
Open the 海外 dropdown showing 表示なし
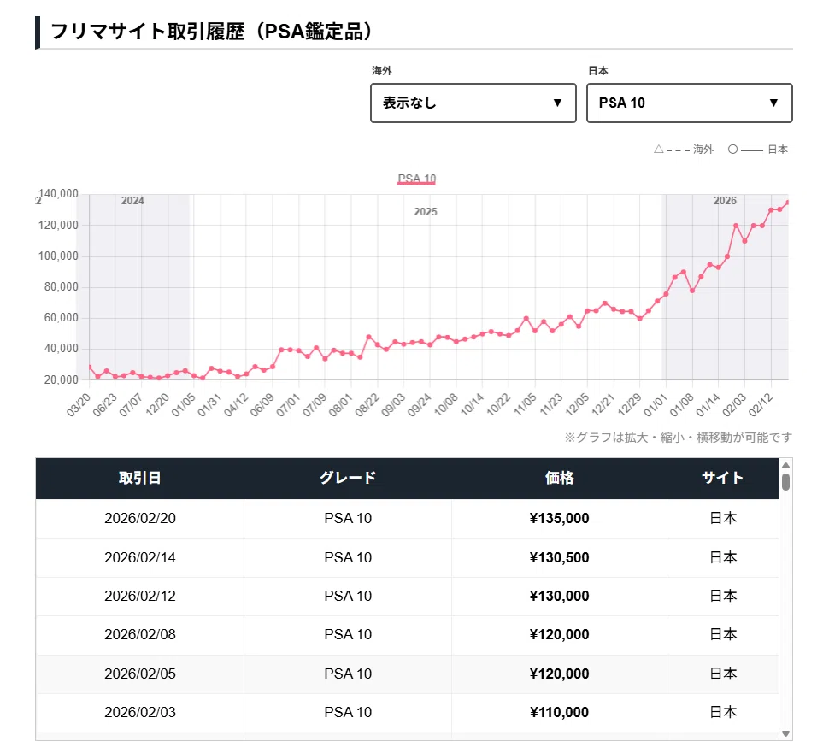pos(473,103)
